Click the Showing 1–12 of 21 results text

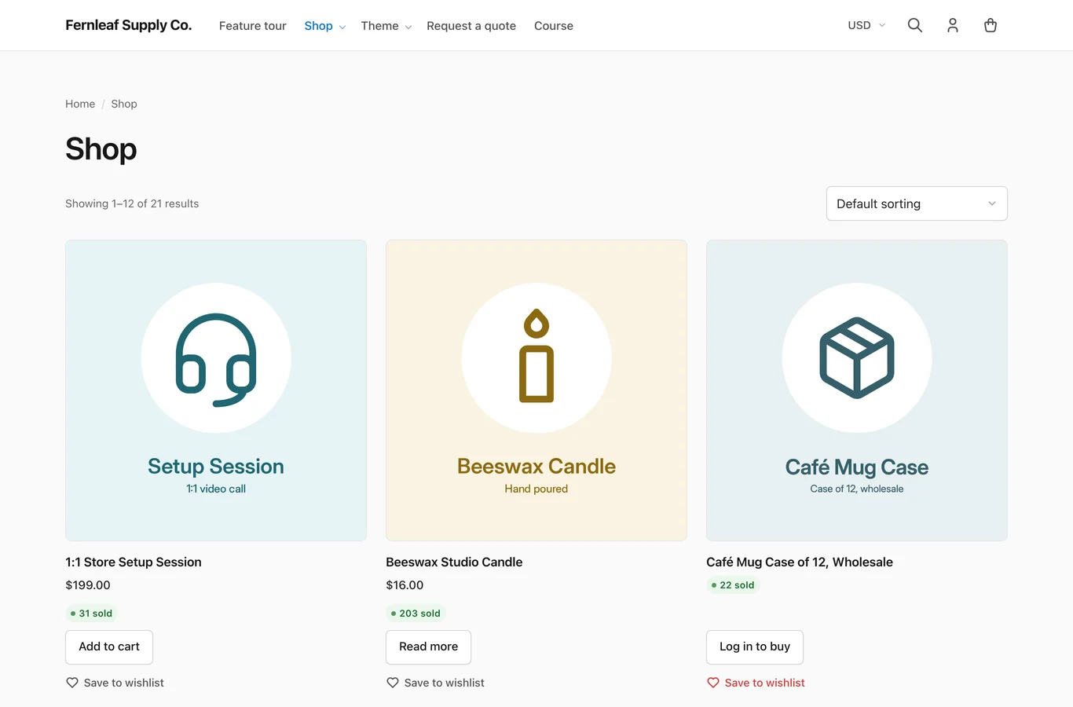pyautogui.click(x=132, y=203)
